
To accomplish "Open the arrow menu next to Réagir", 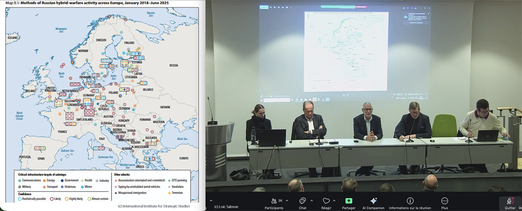I will [334, 201].
